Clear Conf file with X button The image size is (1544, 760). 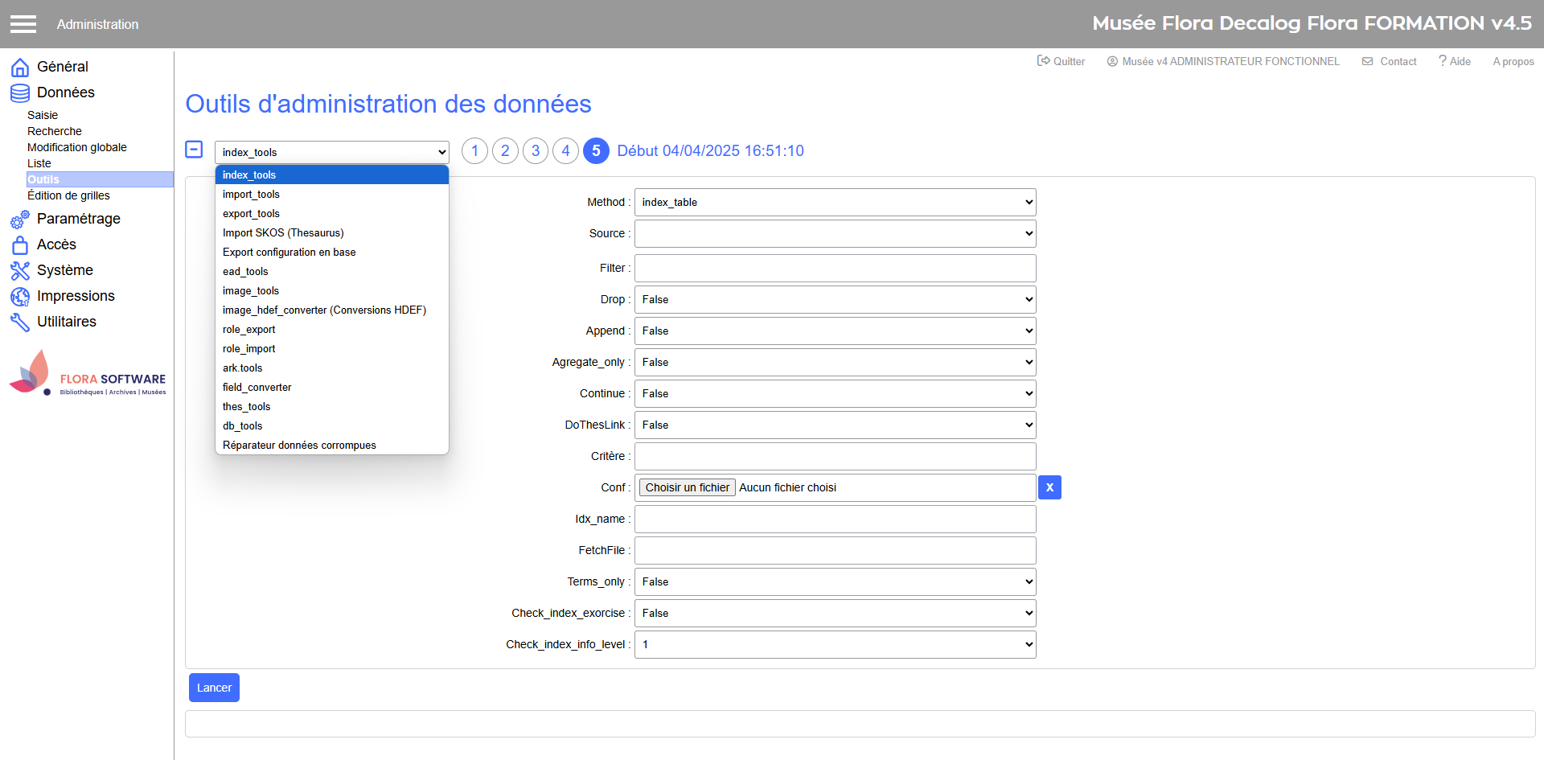click(1049, 487)
